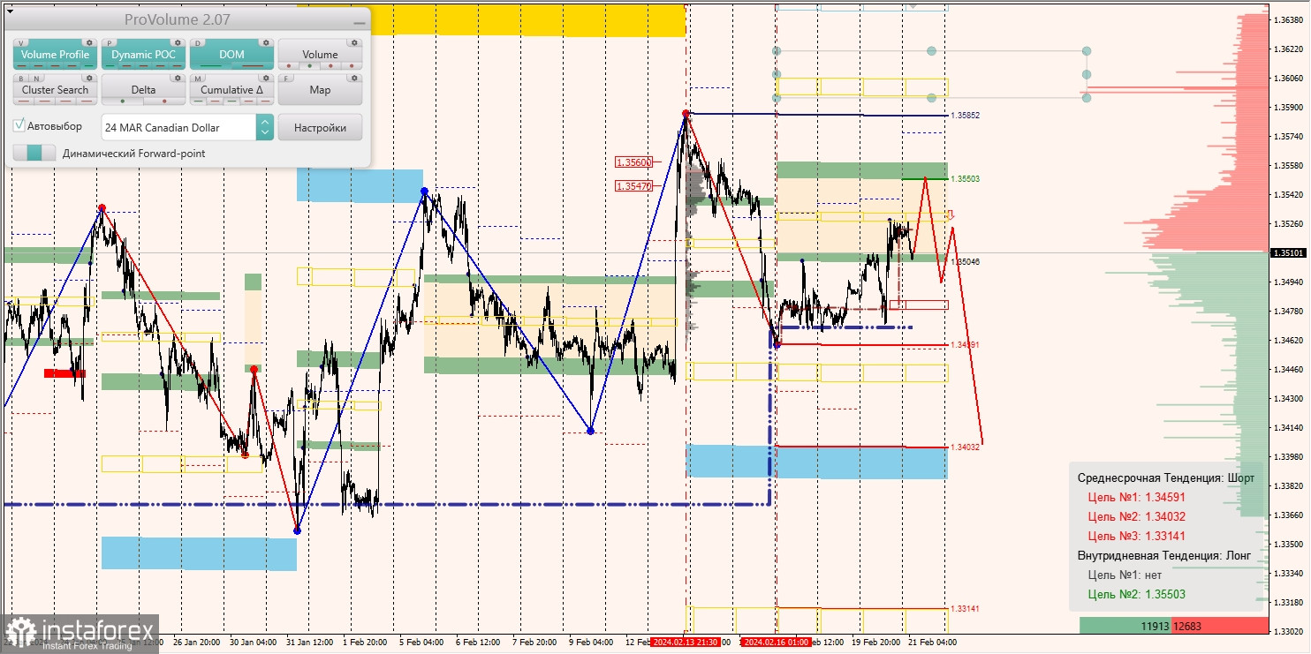Click the boxed 1.35600 price tag
Viewport: 1311px width, 654px height.
click(x=634, y=162)
